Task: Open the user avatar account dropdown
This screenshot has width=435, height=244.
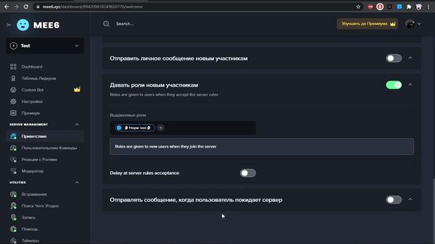Action: [413, 24]
